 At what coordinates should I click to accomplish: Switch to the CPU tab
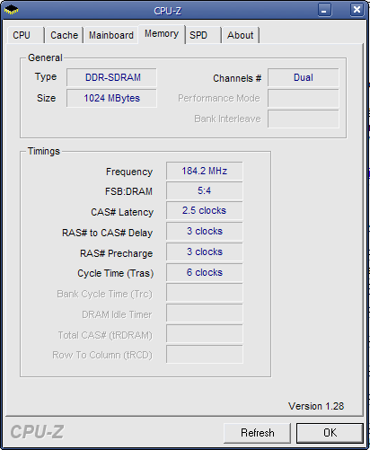tap(25, 35)
